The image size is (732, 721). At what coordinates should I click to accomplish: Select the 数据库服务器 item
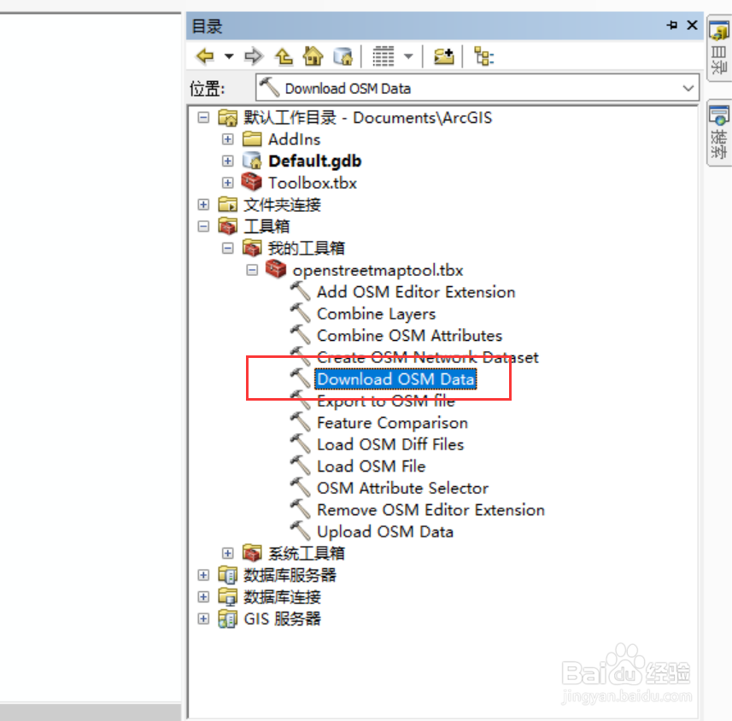290,575
